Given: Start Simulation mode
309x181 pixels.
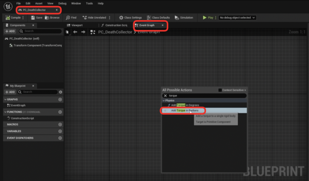Looking at the screenshot, I should pyautogui.click(x=184, y=18).
